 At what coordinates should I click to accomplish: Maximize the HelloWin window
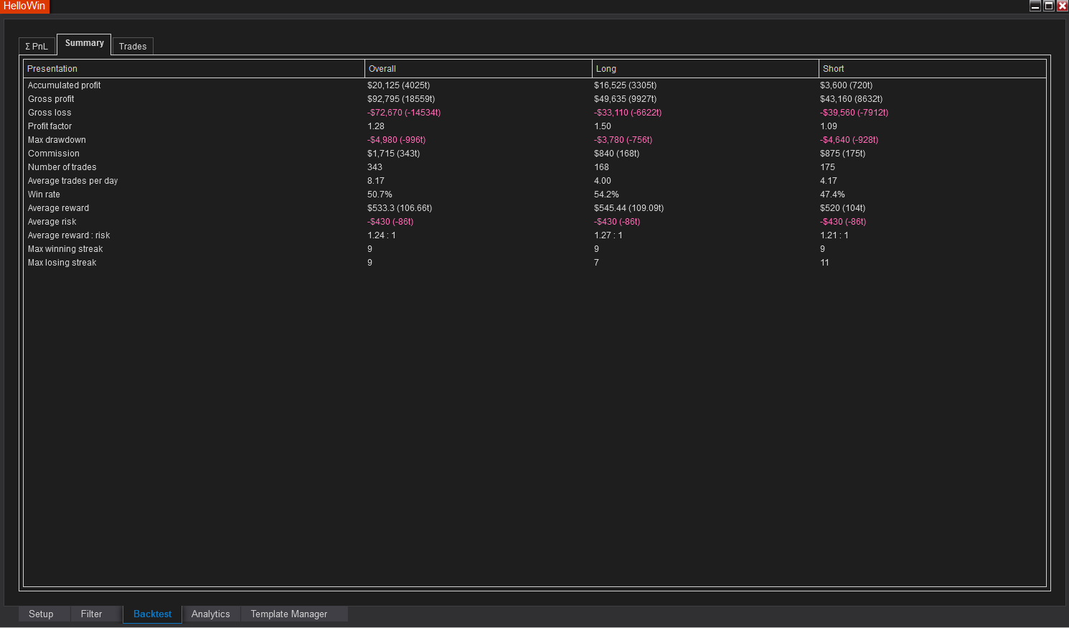click(1049, 6)
